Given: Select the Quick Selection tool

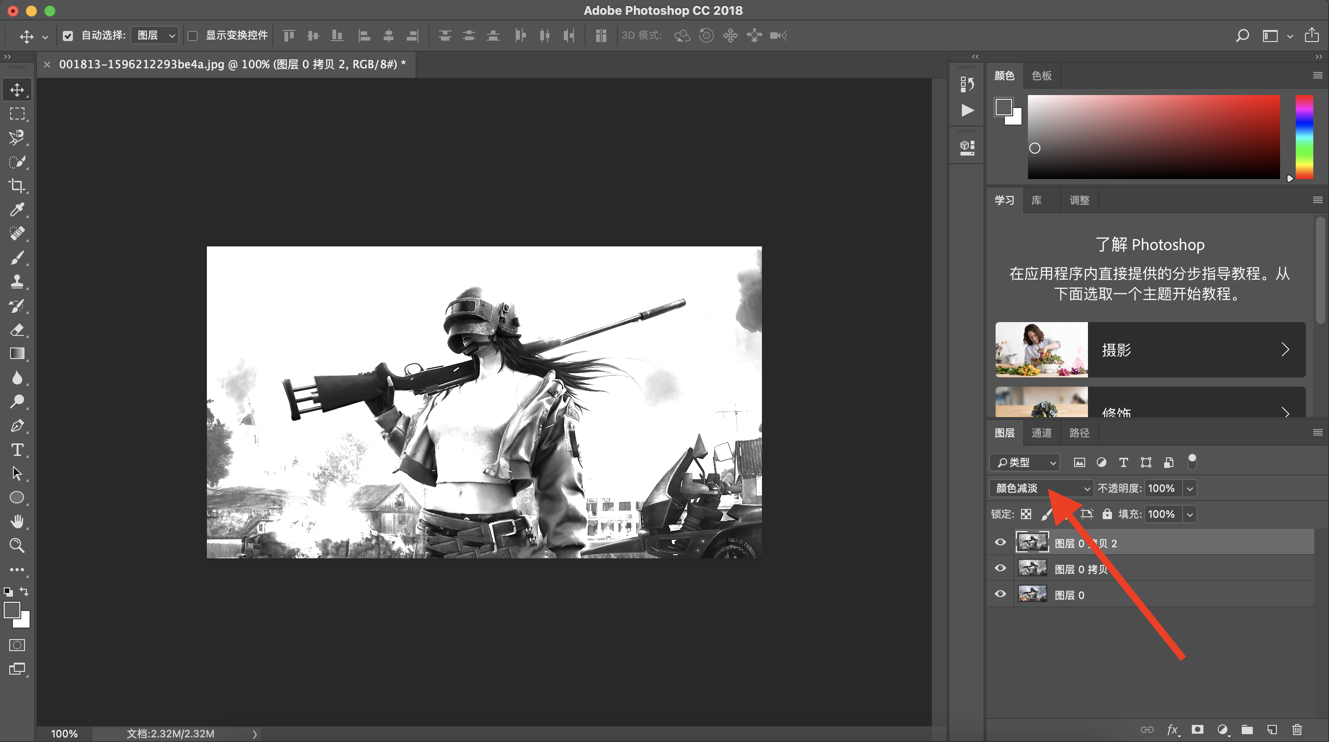Looking at the screenshot, I should pos(17,162).
